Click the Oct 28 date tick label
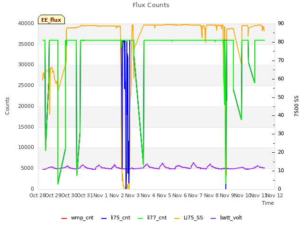This screenshot has height=227, width=303. [38, 195]
